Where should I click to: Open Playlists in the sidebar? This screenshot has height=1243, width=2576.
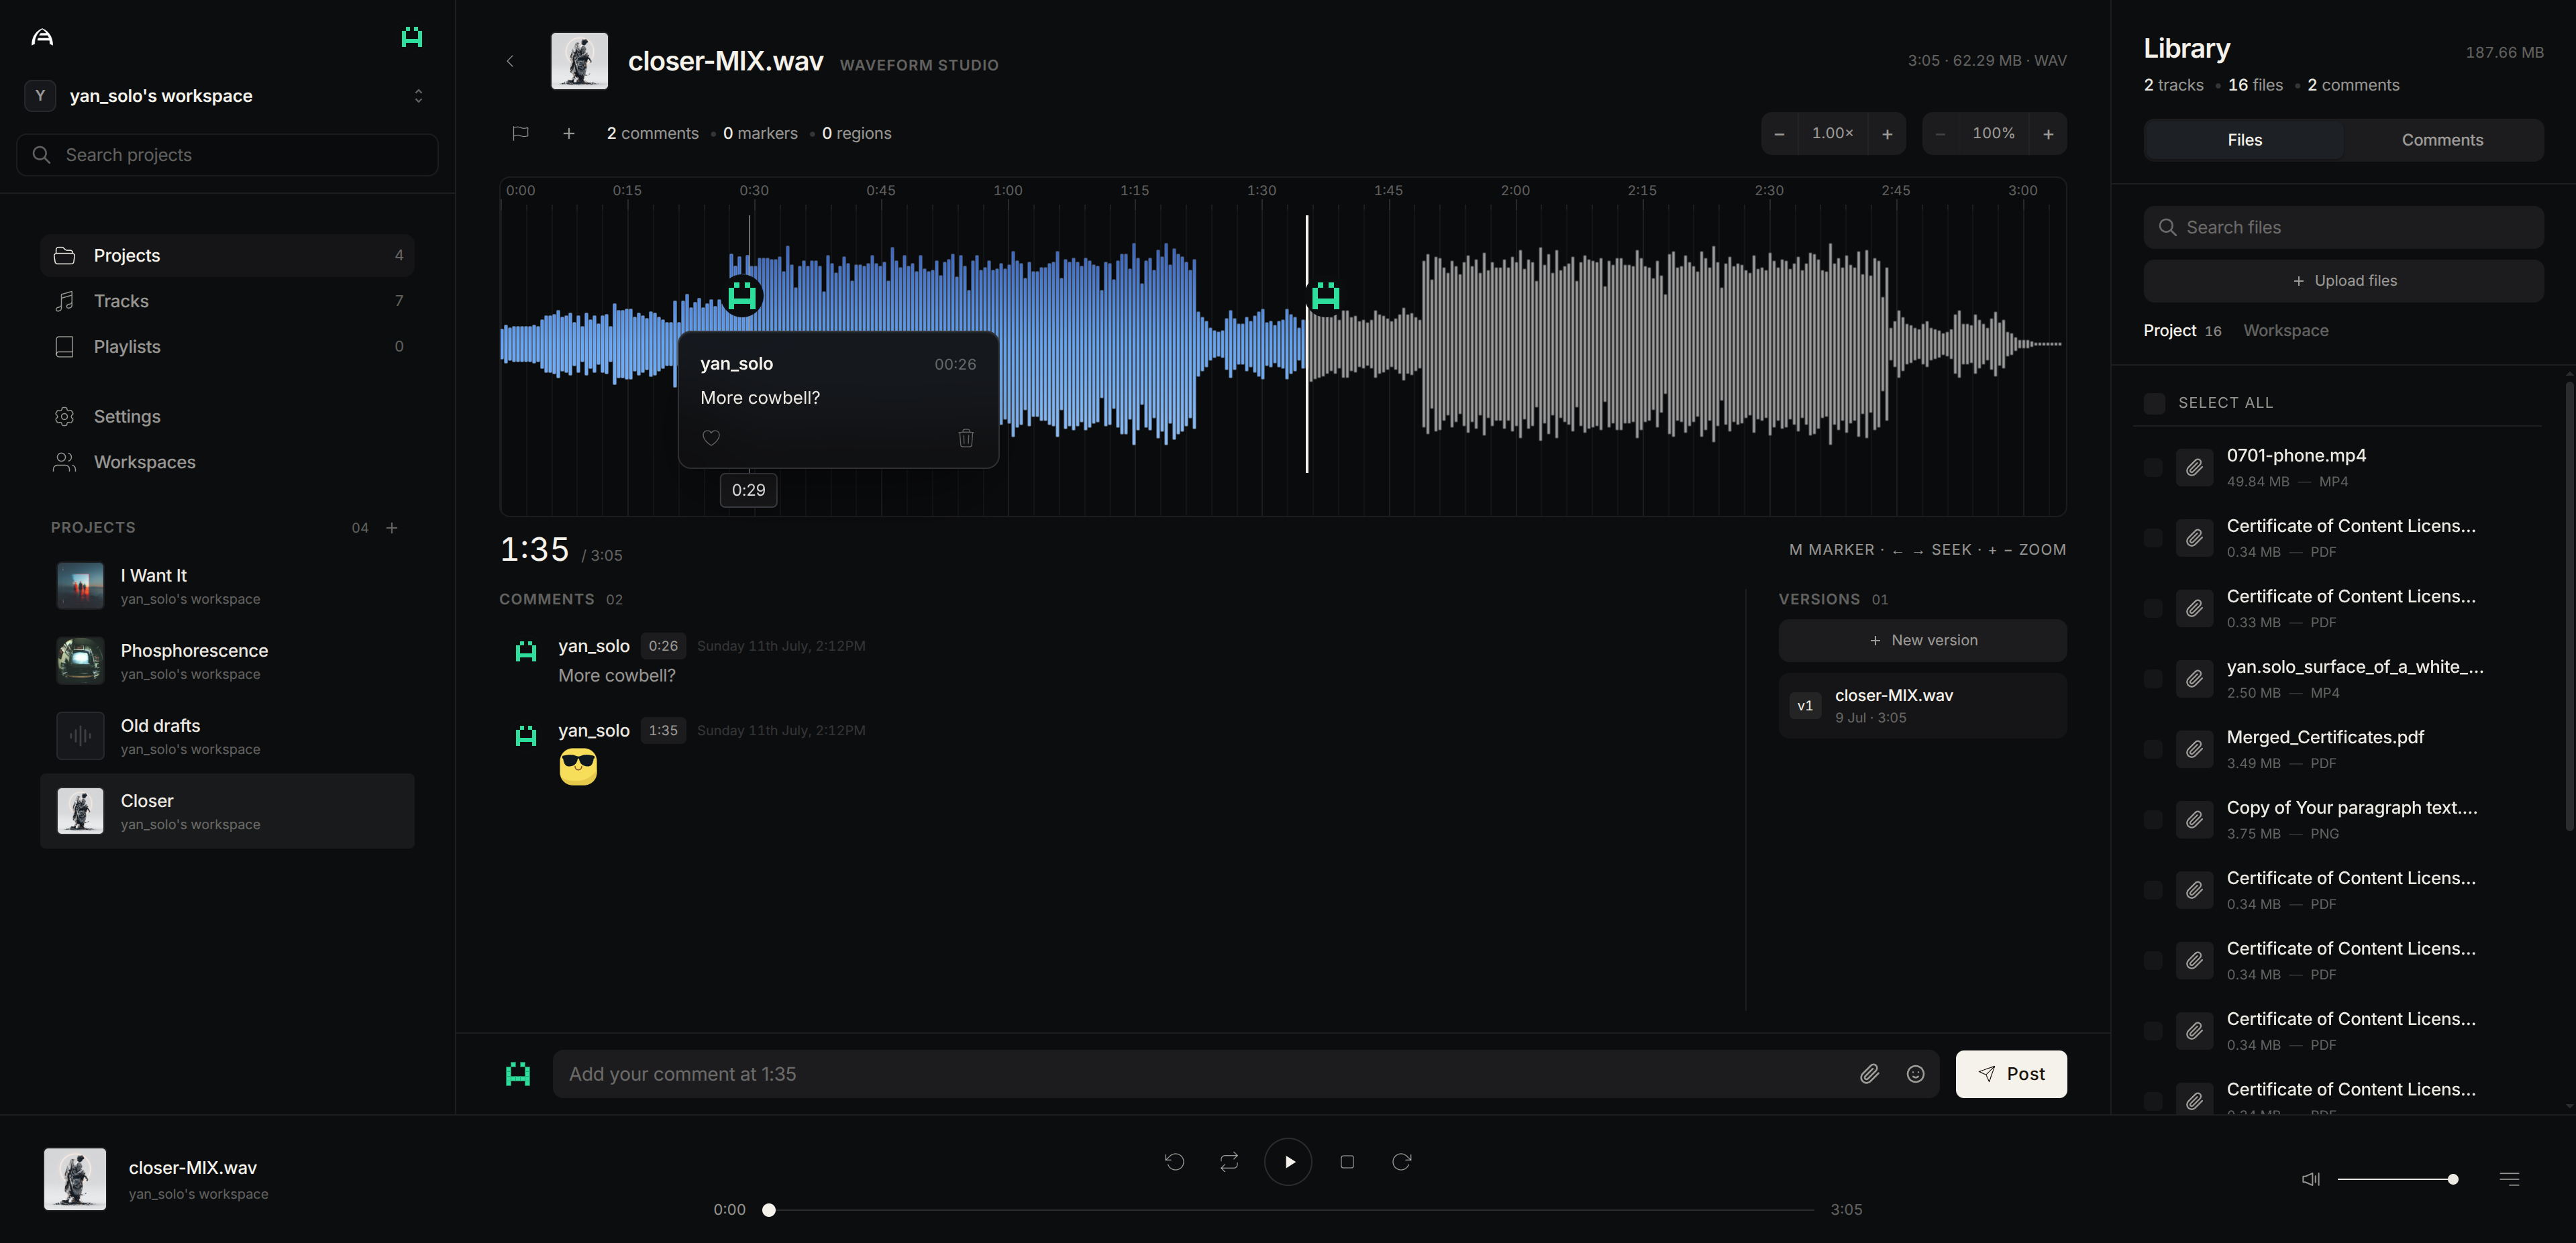coord(227,346)
